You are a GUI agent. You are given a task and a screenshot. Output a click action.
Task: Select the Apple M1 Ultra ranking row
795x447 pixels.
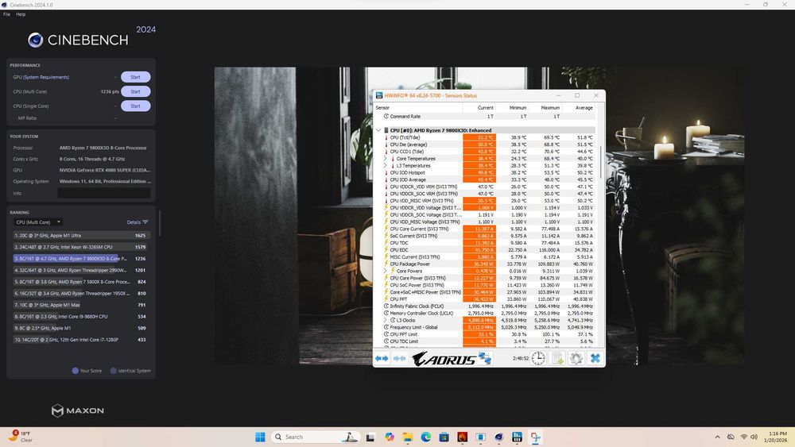pyautogui.click(x=81, y=235)
